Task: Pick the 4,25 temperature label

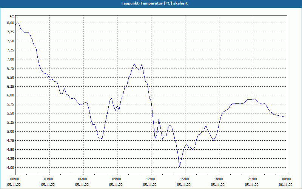Action: coord(11,159)
